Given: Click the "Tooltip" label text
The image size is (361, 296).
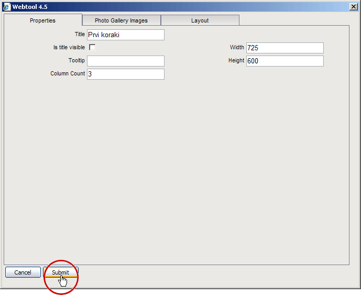Looking at the screenshot, I should point(76,61).
